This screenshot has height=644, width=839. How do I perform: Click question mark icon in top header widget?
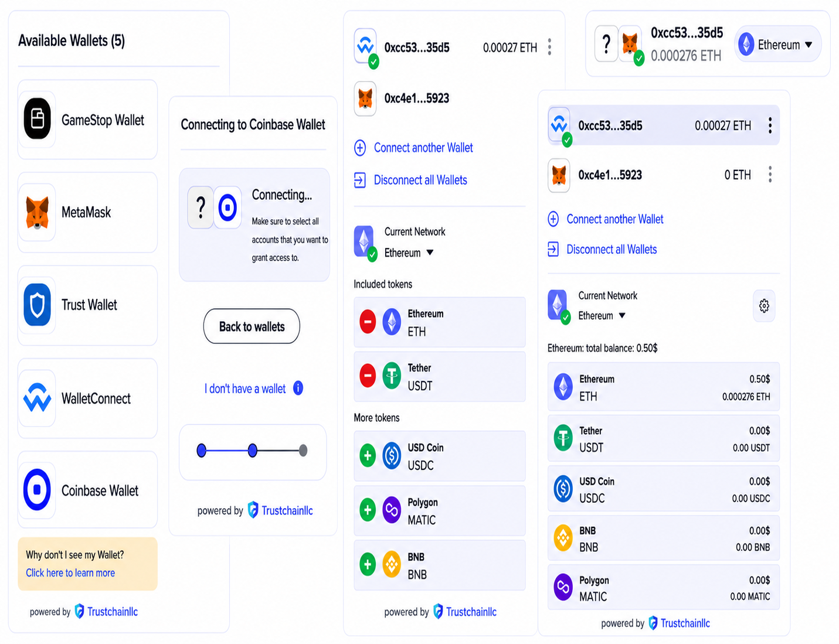click(606, 44)
